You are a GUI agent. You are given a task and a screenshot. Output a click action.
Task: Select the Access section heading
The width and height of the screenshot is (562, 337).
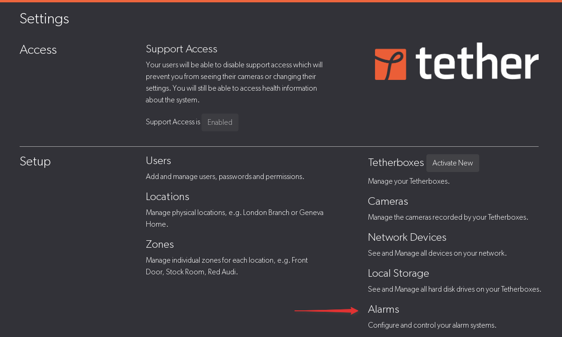pos(38,50)
